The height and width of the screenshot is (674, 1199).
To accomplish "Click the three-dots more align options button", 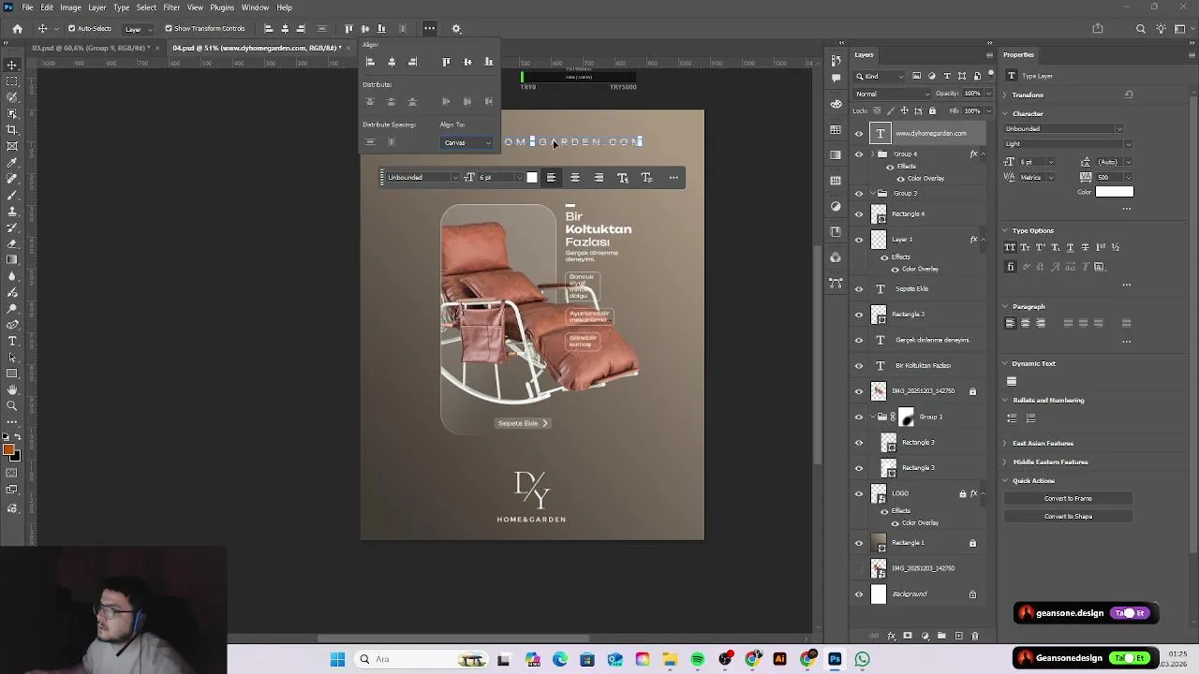I will pyautogui.click(x=429, y=28).
